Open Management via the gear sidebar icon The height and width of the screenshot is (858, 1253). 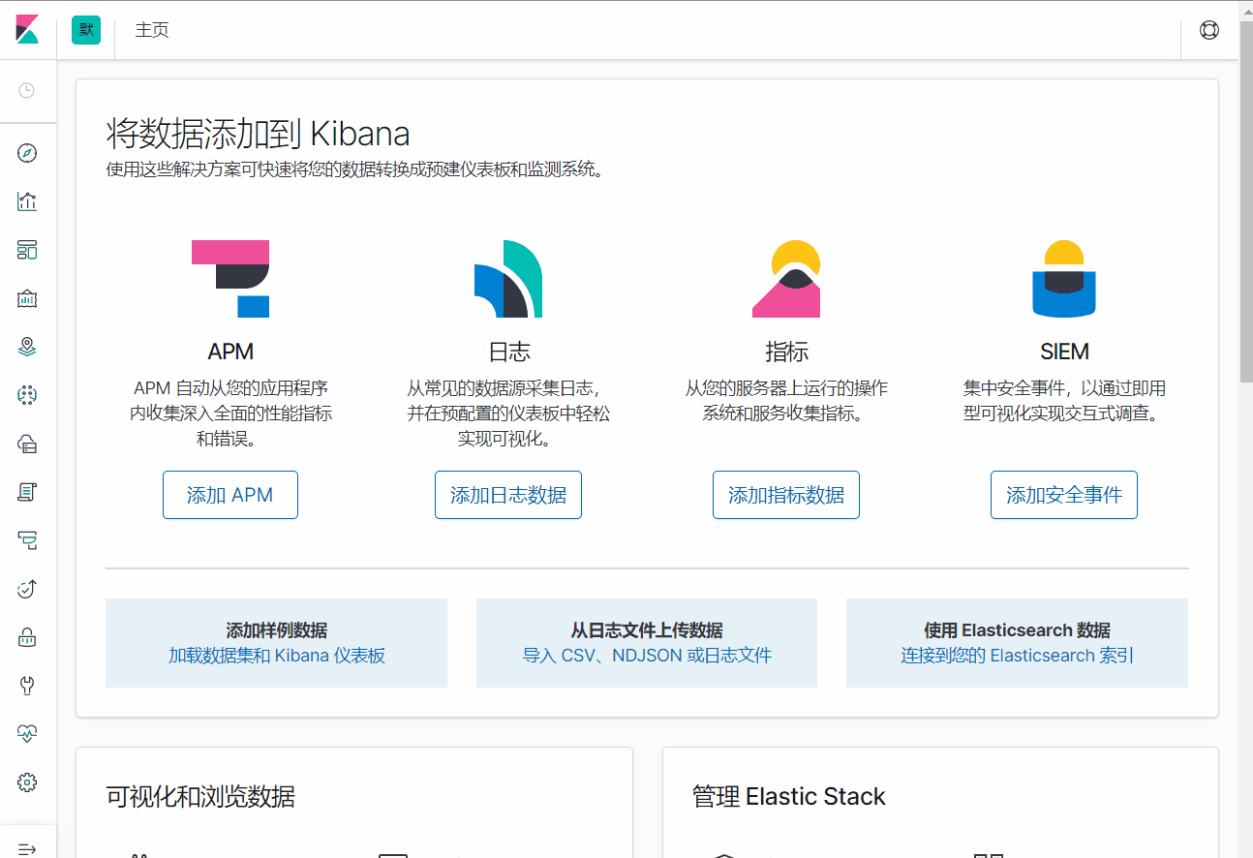pyautogui.click(x=27, y=782)
